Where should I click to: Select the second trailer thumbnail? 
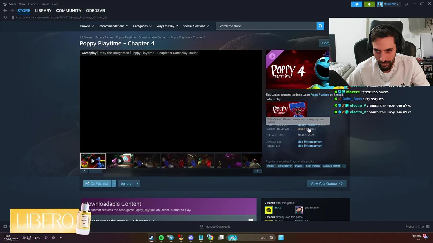[120, 161]
